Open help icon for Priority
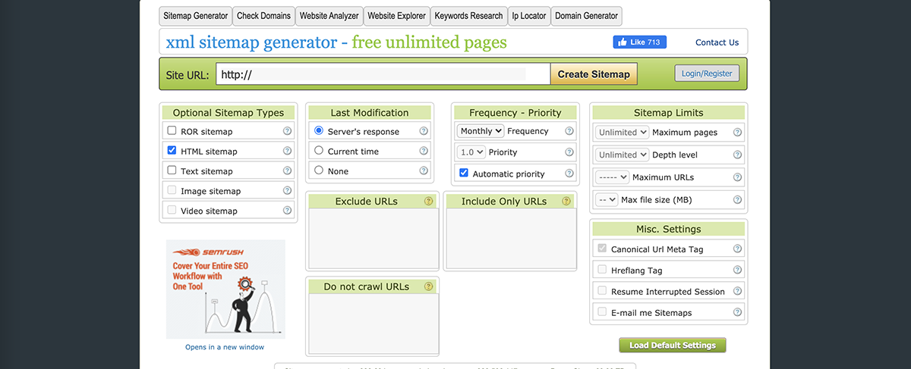The height and width of the screenshot is (369, 911). pos(569,152)
